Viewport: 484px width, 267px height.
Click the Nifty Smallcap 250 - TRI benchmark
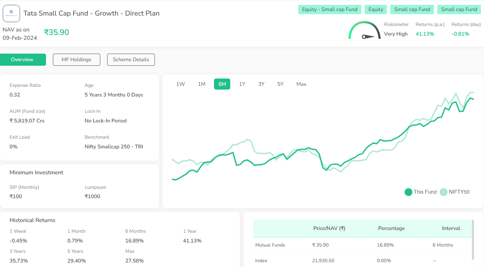[114, 146]
